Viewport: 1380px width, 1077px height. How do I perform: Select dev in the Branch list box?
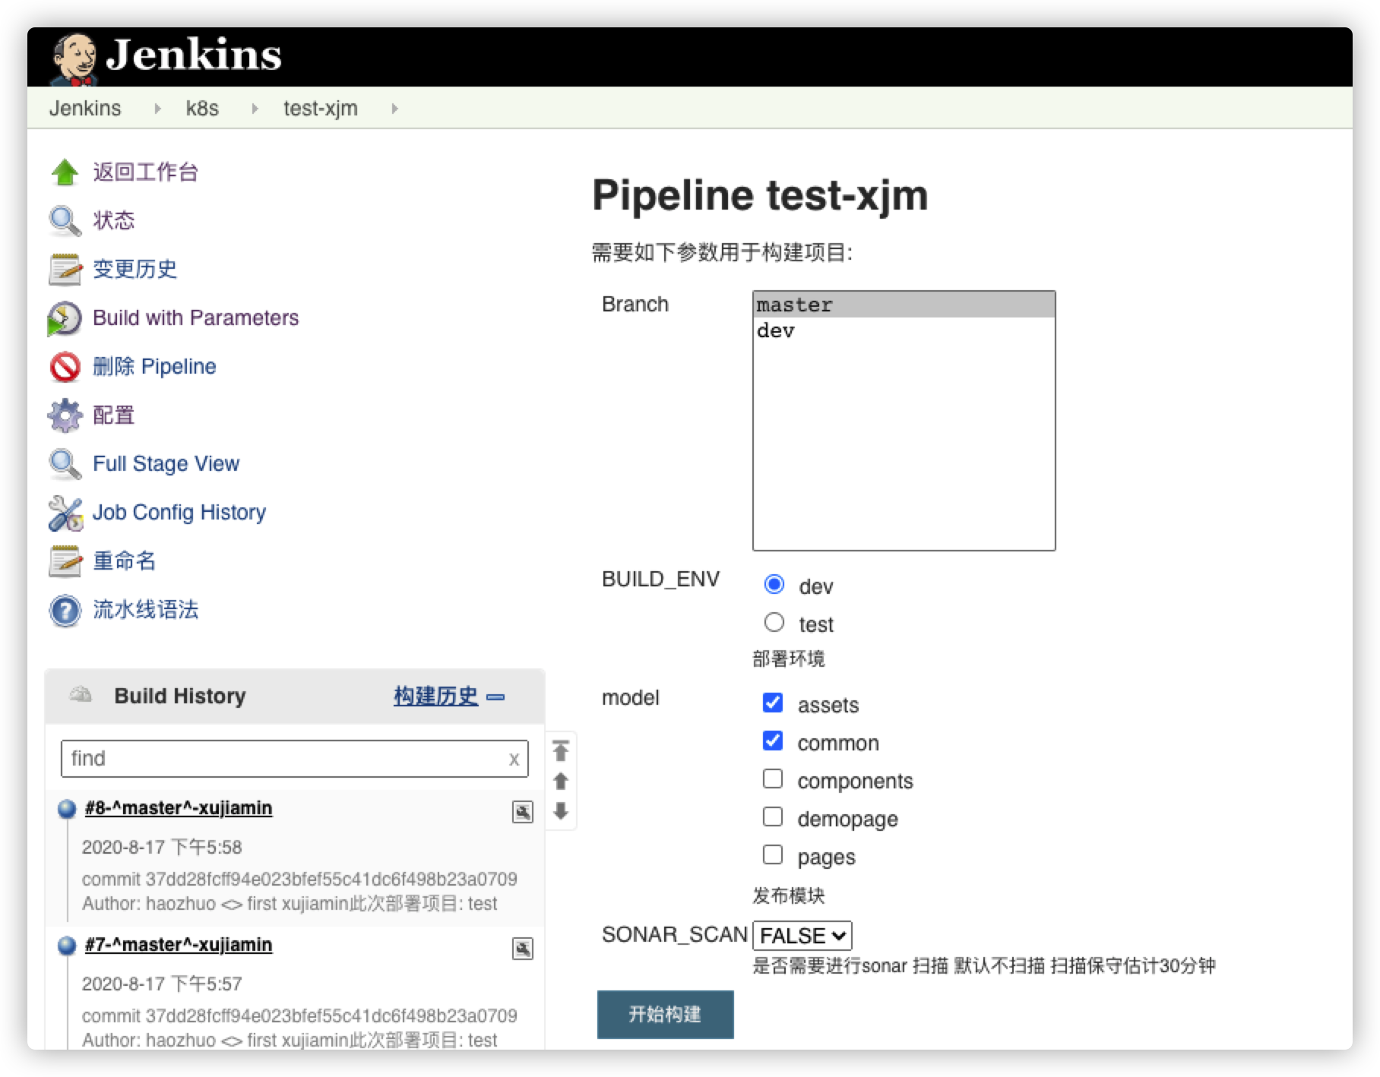775,330
